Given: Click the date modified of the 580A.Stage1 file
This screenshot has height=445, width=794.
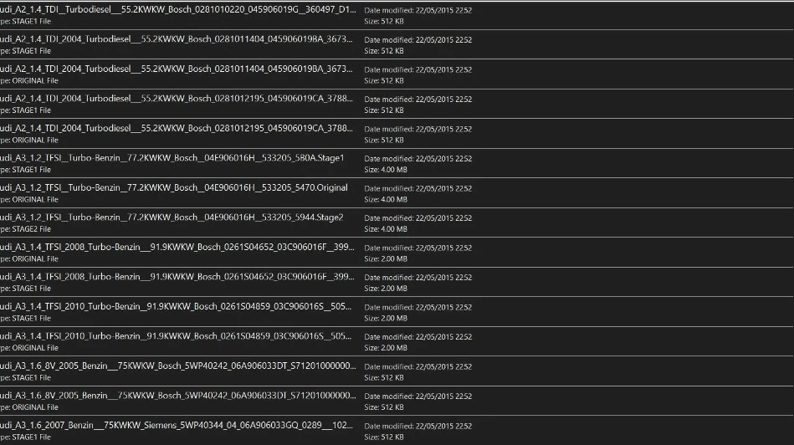Looking at the screenshot, I should tap(418, 159).
